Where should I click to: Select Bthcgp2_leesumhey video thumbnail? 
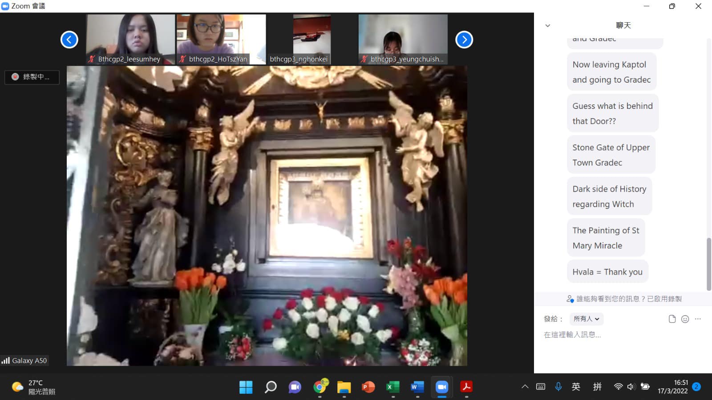(x=130, y=40)
